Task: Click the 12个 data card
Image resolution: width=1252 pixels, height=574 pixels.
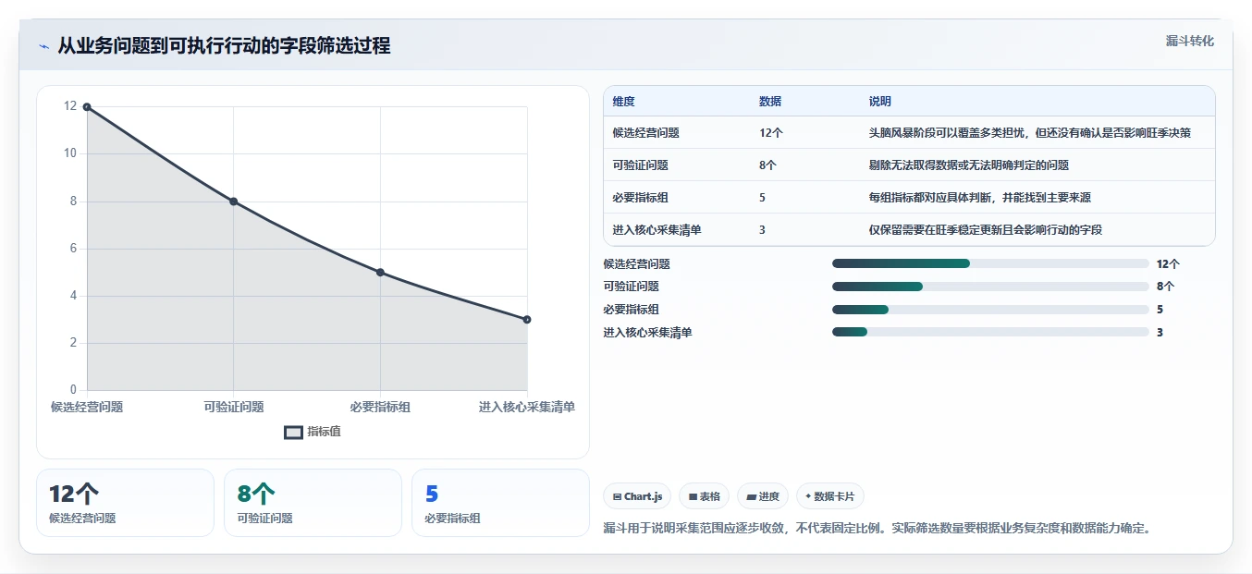Action: 125,503
